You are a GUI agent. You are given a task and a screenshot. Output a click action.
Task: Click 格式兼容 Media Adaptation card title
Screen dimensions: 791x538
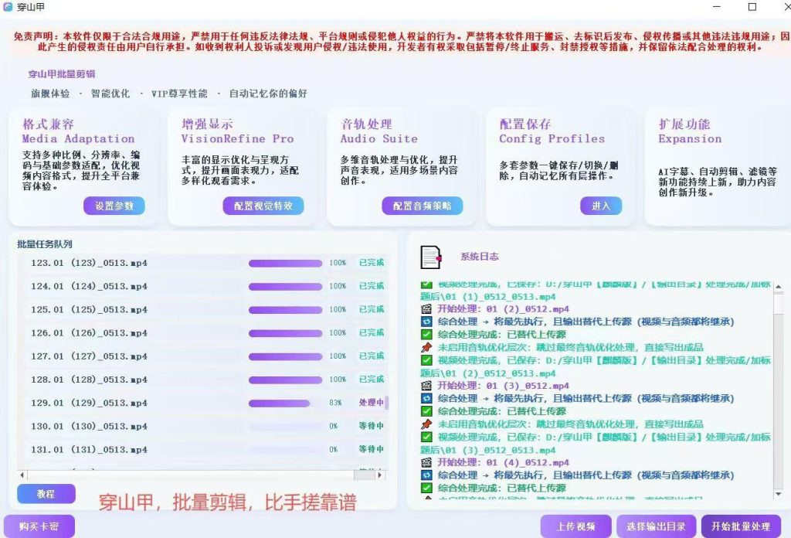point(78,131)
